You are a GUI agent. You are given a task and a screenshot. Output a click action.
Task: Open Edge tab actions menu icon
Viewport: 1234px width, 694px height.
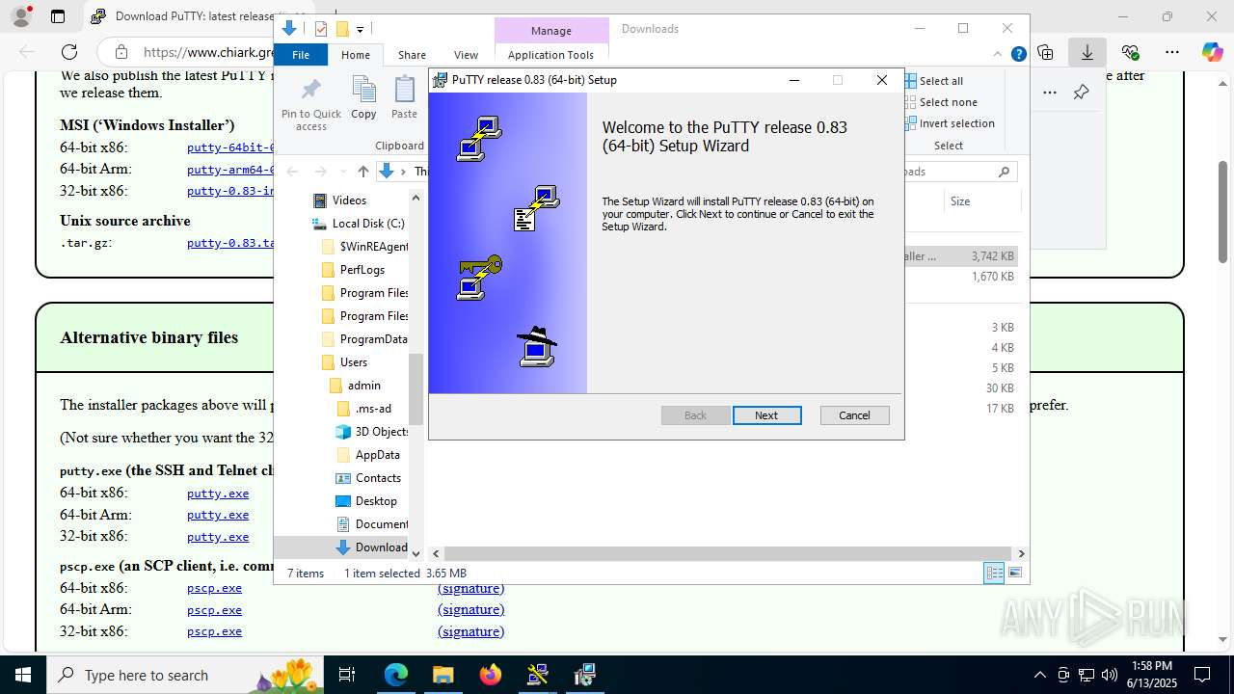[x=58, y=16]
